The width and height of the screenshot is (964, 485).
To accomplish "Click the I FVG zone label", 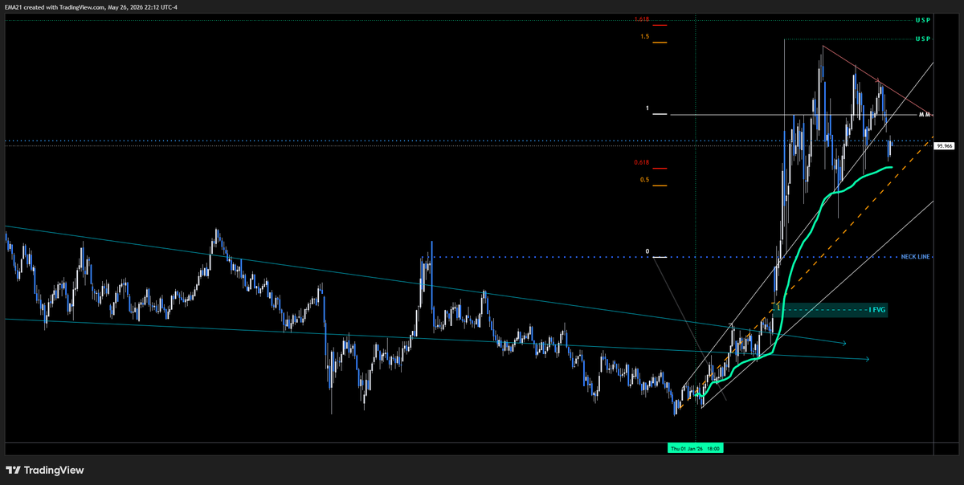I will point(876,309).
